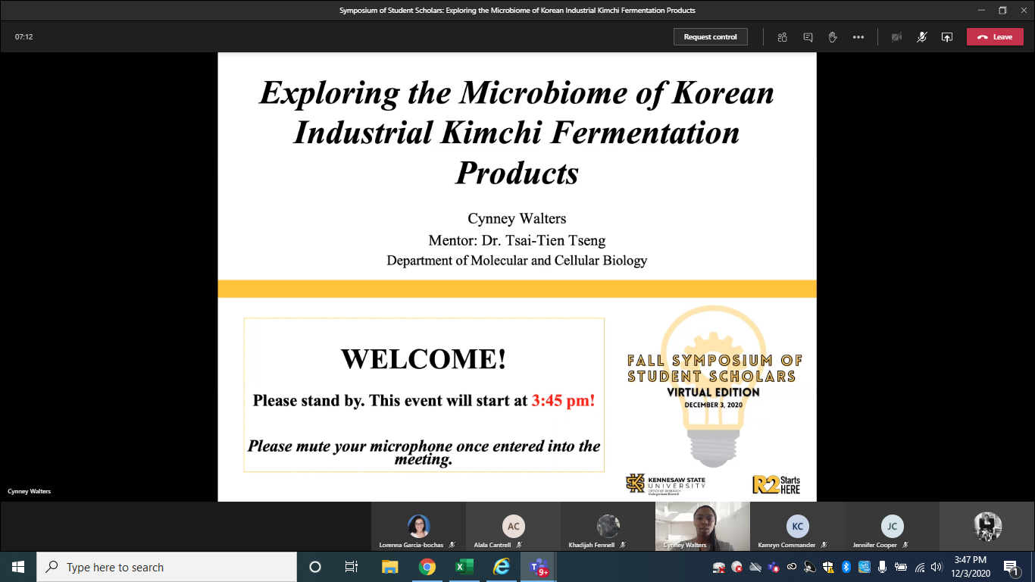The image size is (1035, 582).
Task: Open Microsoft Teams from the taskbar
Action: (x=539, y=567)
